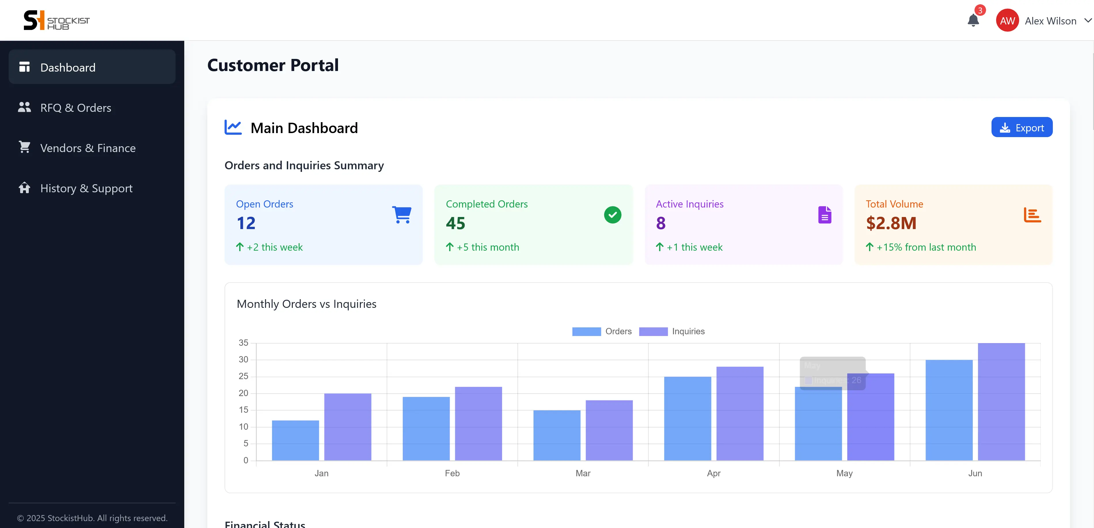Click the Jan Inquiries bar
The image size is (1094, 528).
click(347, 427)
